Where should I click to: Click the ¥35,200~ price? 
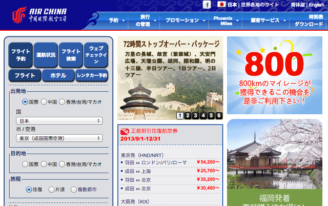[208, 179]
